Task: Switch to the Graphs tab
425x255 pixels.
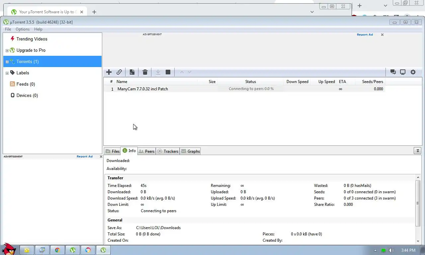Action: point(190,151)
